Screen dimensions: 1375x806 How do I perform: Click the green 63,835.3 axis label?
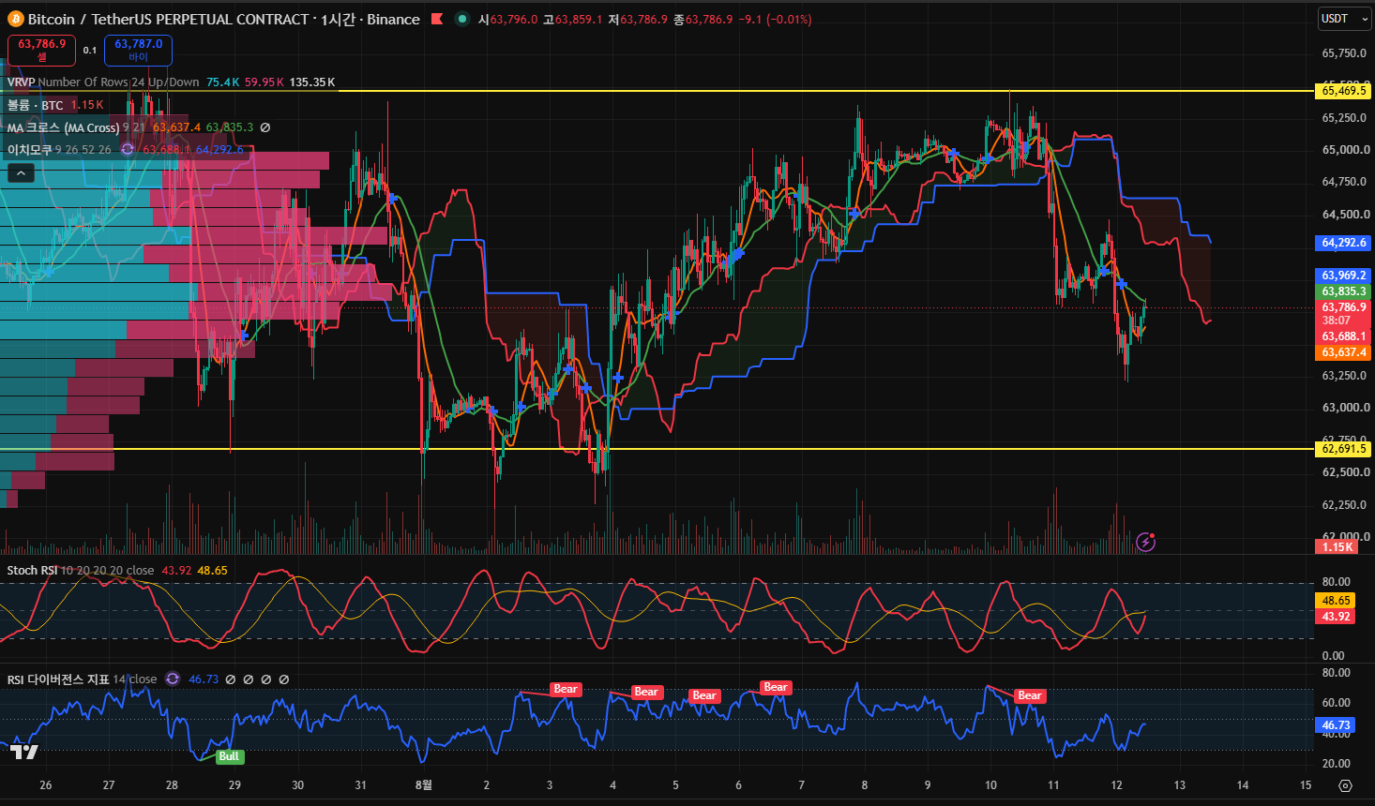[1344, 291]
